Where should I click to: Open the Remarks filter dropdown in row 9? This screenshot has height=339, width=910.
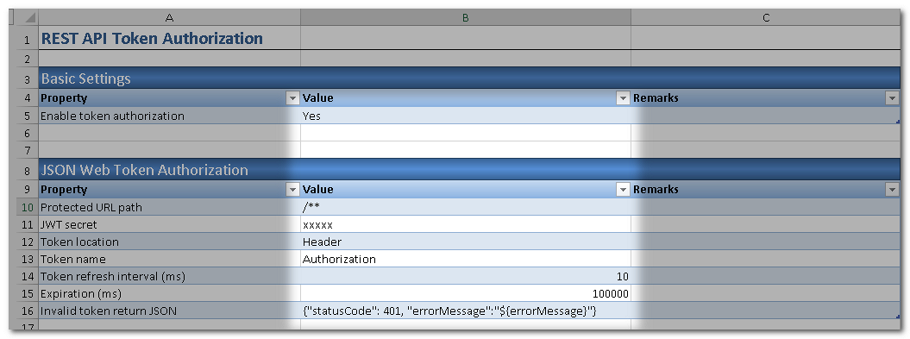[893, 190]
